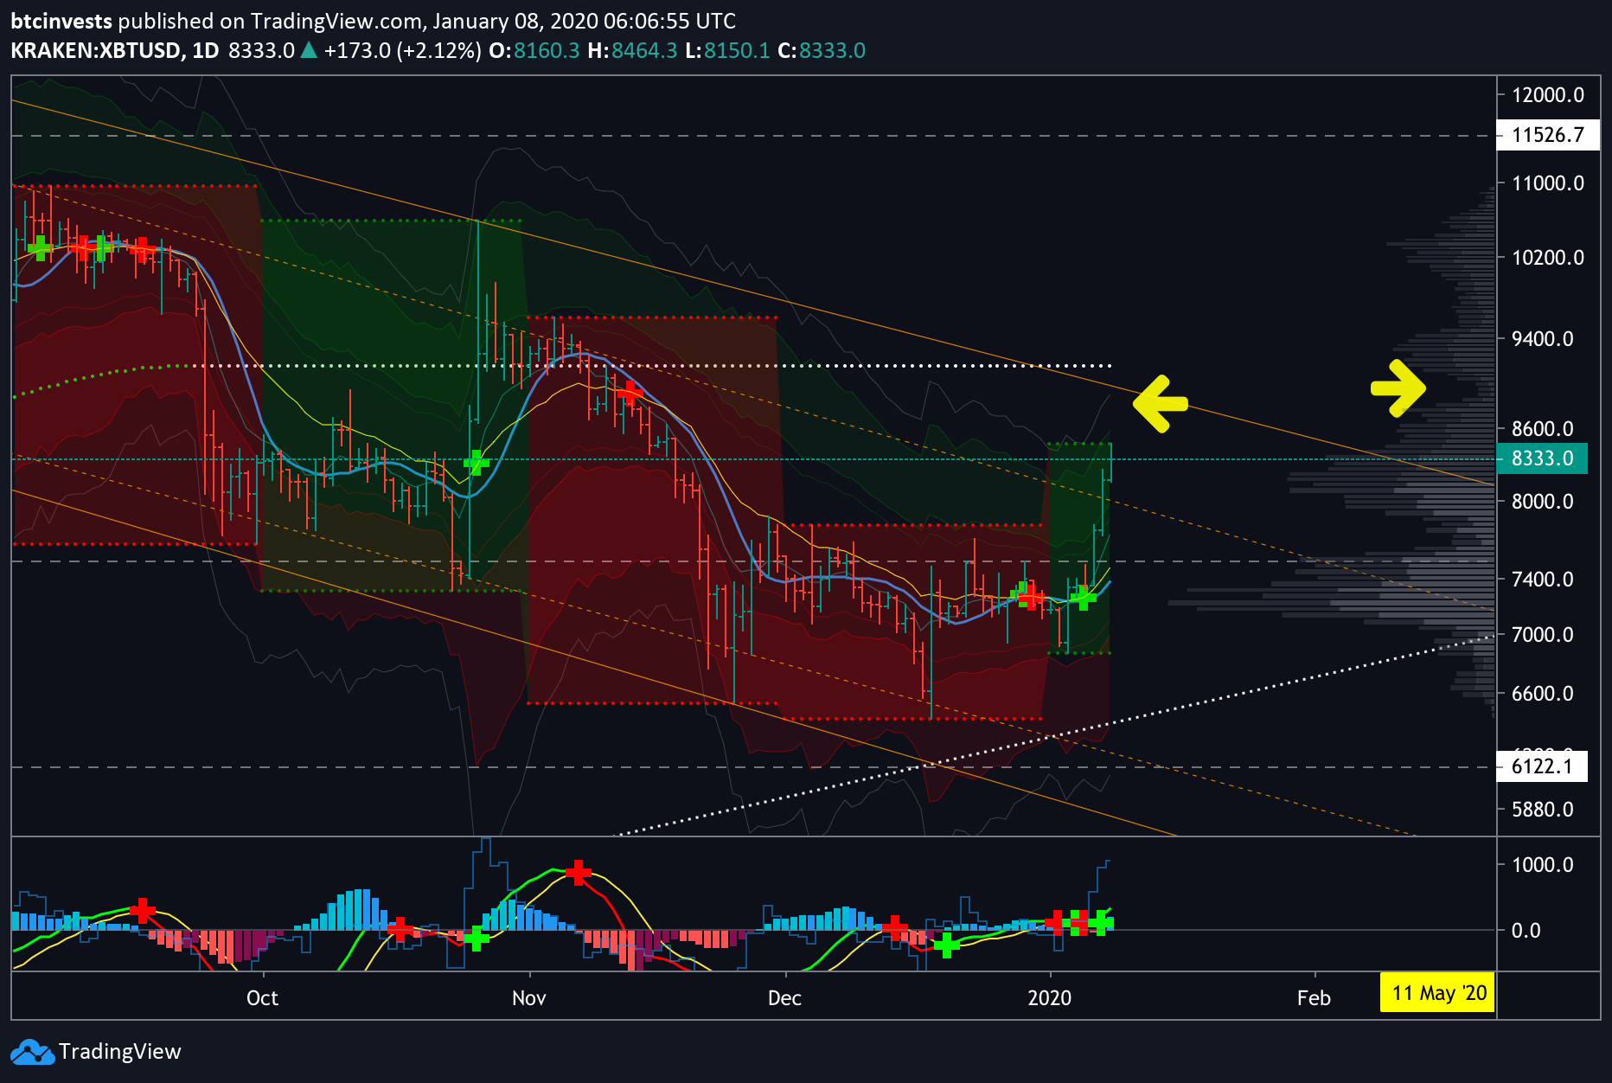Click the open value O:8160.3

(534, 51)
